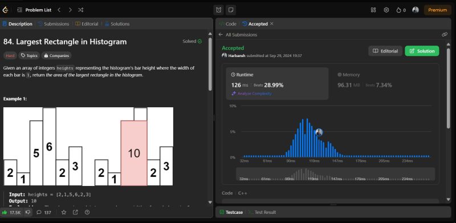Go to next problem arrow

[x=70, y=10]
